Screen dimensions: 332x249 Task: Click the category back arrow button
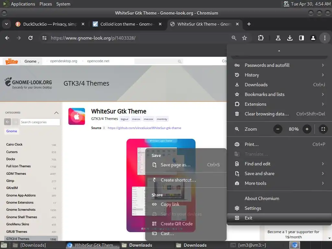7,122
